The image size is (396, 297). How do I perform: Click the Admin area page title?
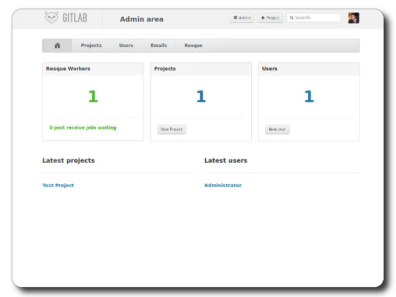coord(142,19)
